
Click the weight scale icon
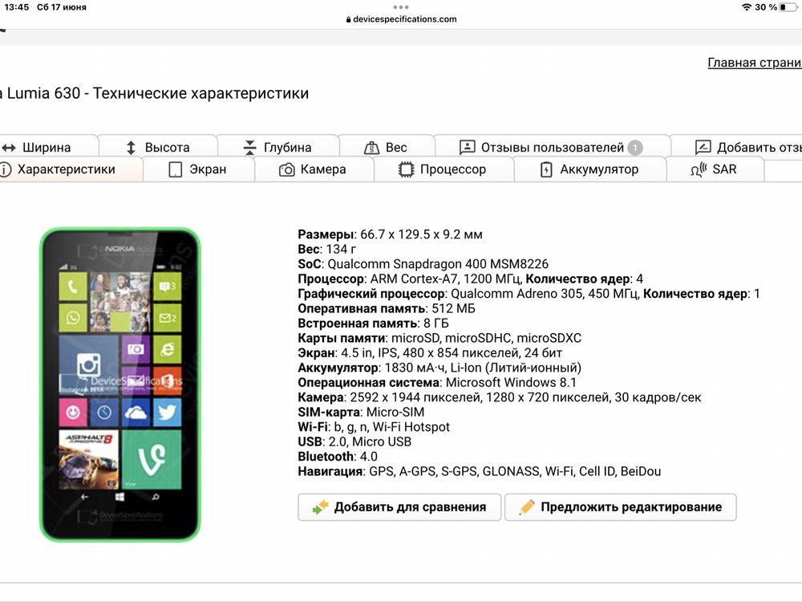click(x=371, y=148)
